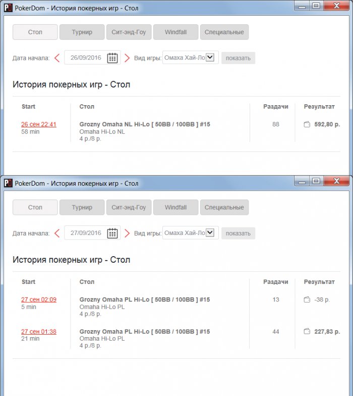This screenshot has height=396, width=353.
Task: Click Start column header in top window
Action: [x=28, y=107]
